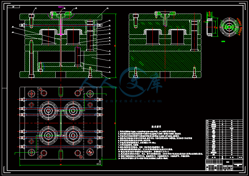249x176 pixels.
Task: Select the parts list table above the title block
Action: click(x=224, y=139)
